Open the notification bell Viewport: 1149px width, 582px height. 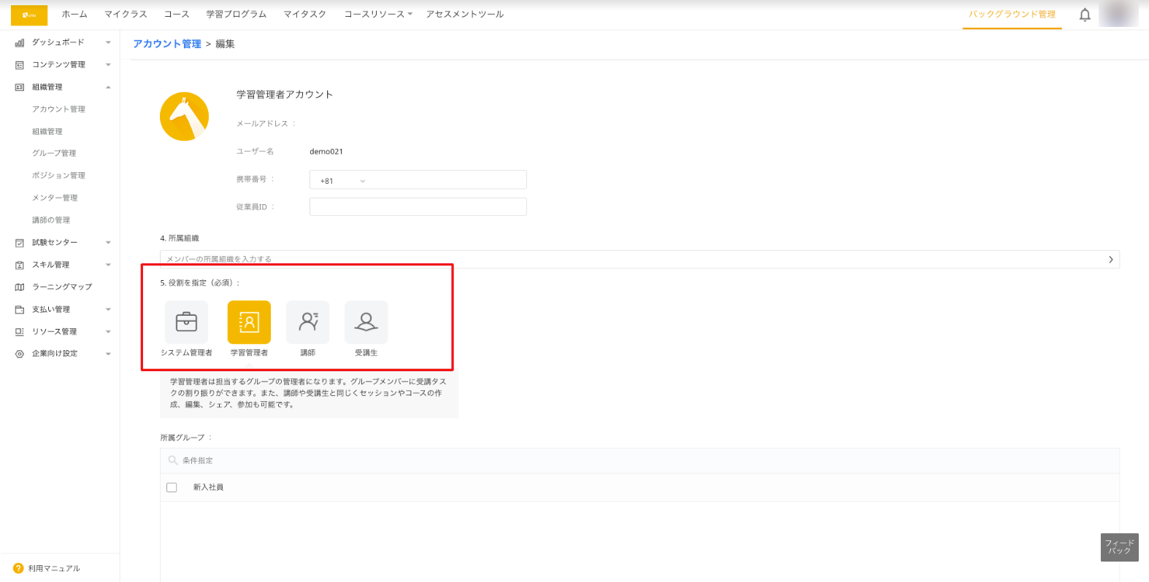[1085, 15]
